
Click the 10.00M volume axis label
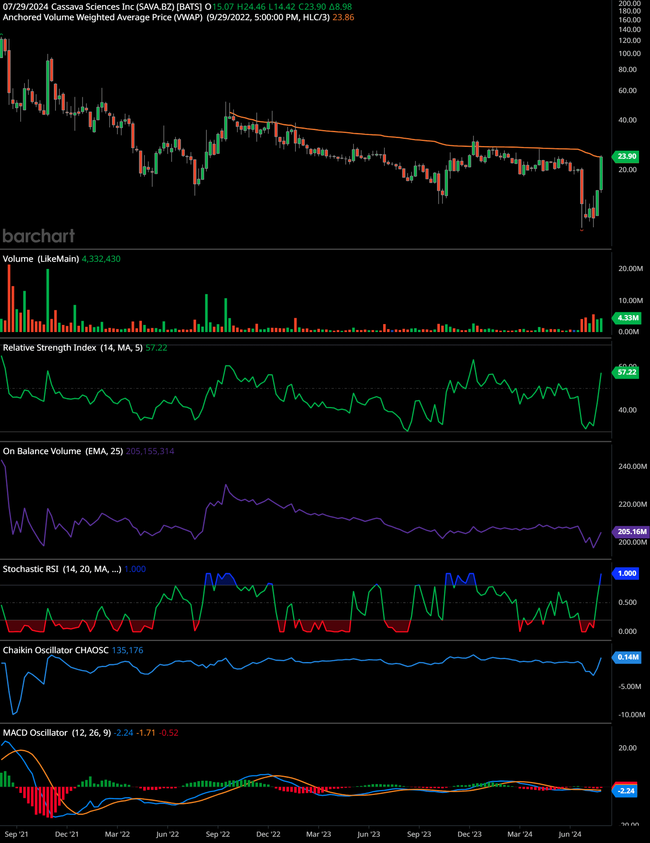631,301
